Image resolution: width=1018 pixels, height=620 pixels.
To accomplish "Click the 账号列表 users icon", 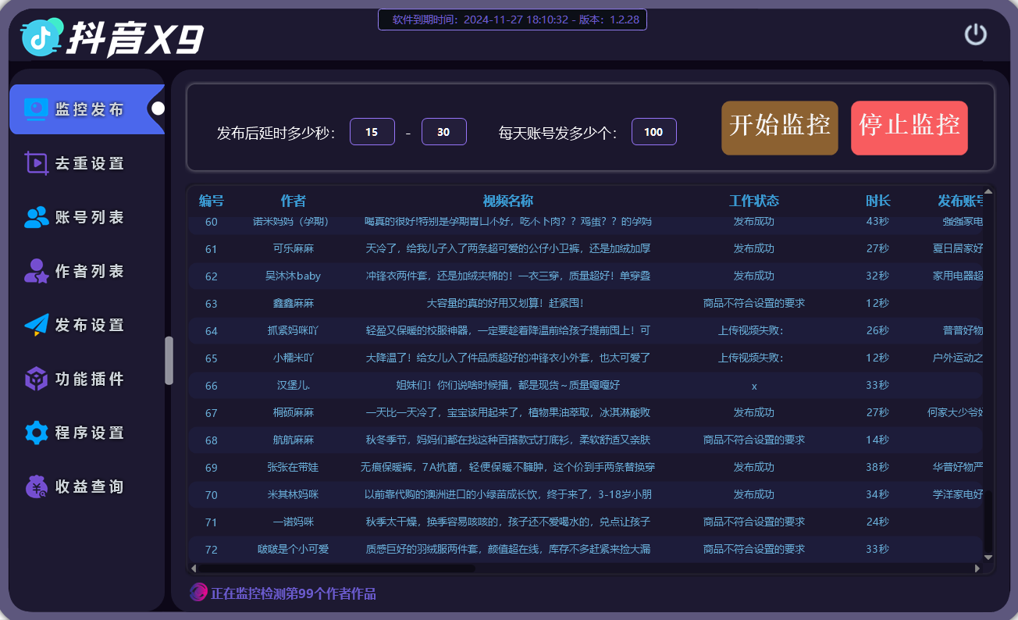I will (36, 217).
